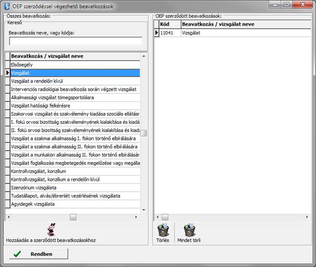The height and width of the screenshot is (267, 316).
Task: Click the microscope add-to-contracted icon
Action: (51, 230)
